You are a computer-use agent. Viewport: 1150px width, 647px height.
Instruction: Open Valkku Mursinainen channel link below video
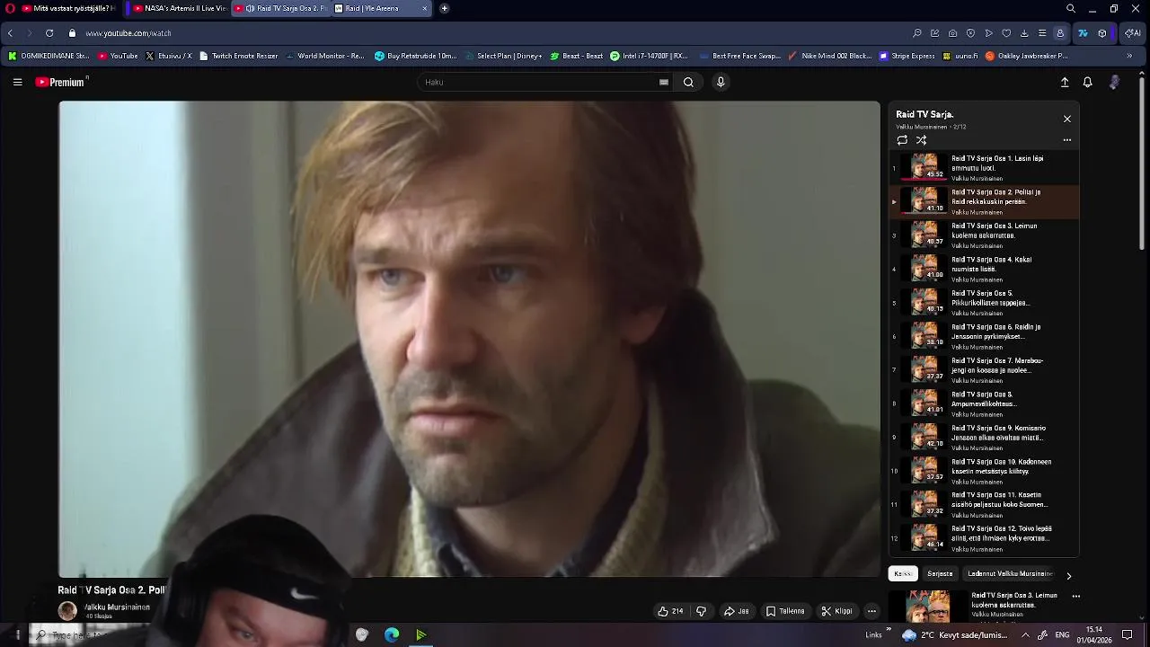(x=117, y=607)
